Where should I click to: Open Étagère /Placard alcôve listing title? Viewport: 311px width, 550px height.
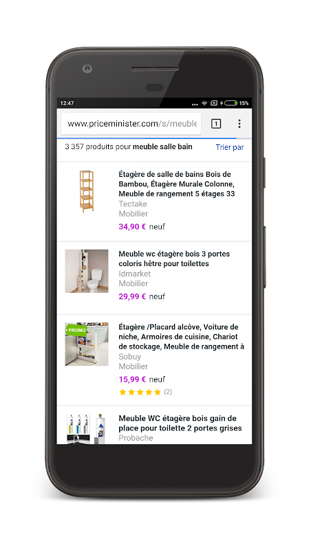tap(181, 337)
